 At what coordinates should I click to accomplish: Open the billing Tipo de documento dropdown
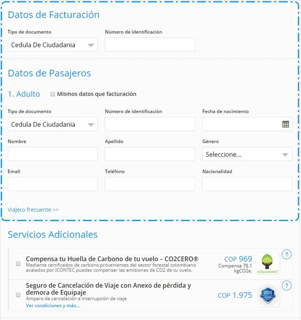click(53, 44)
